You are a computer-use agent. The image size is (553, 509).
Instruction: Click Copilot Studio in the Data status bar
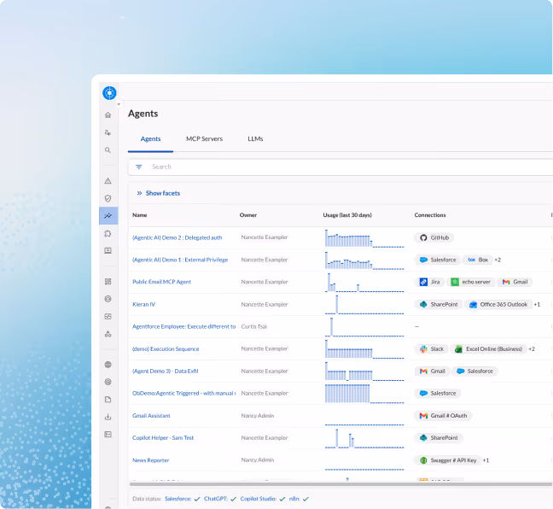coord(259,499)
